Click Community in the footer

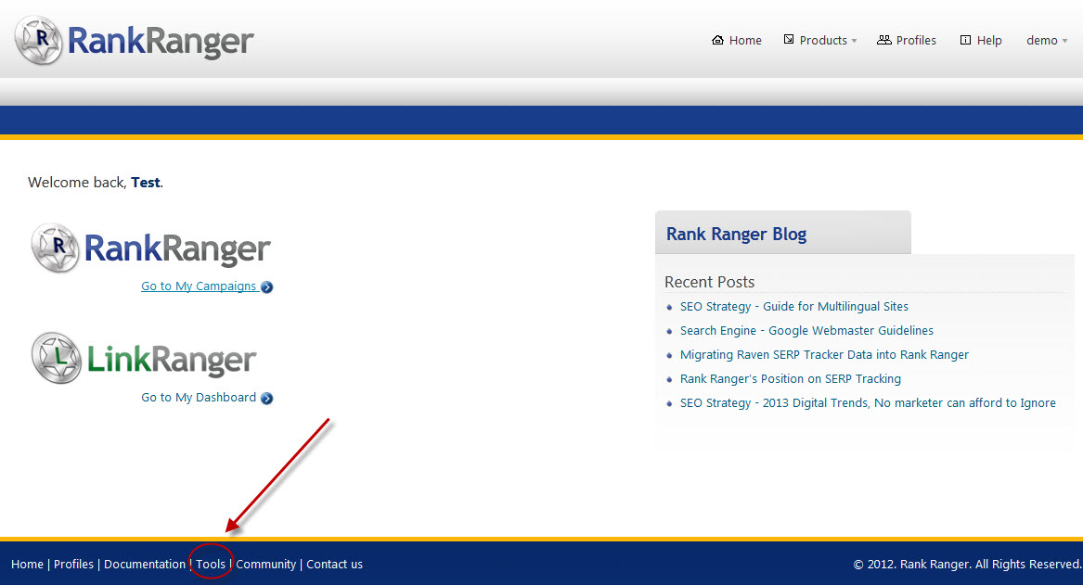pos(266,565)
